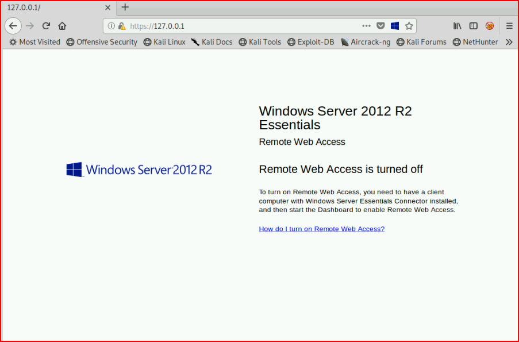This screenshot has width=519, height=342.
Task: Open the Kali Docs bookmark
Action: [x=212, y=42]
